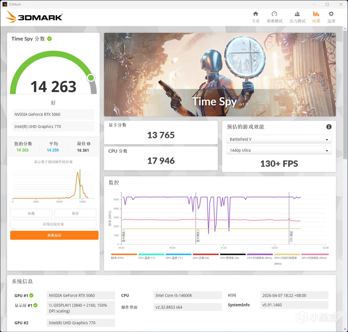Click the vertical scrollbar on the right

345,95
